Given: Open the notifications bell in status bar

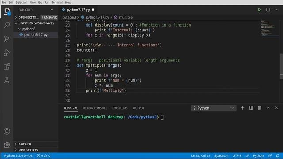Looking at the screenshot, I should (278, 155).
